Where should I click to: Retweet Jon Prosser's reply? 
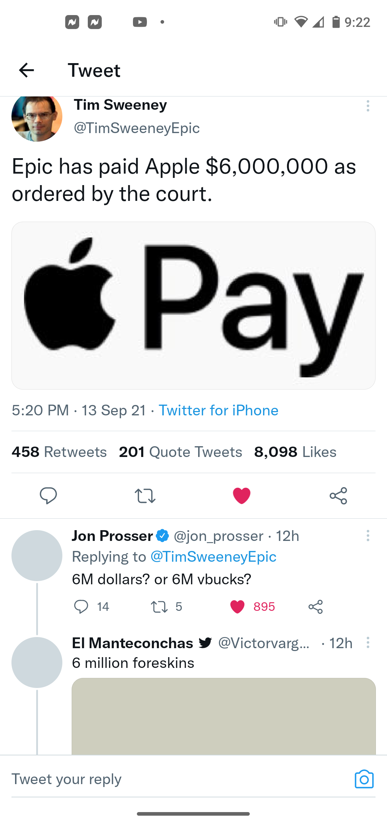coord(159,607)
